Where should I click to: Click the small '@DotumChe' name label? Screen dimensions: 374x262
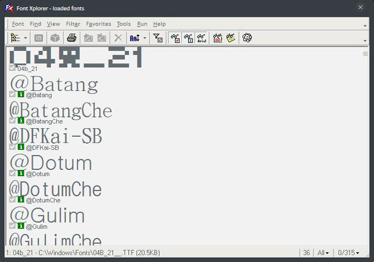pyautogui.click(x=43, y=200)
